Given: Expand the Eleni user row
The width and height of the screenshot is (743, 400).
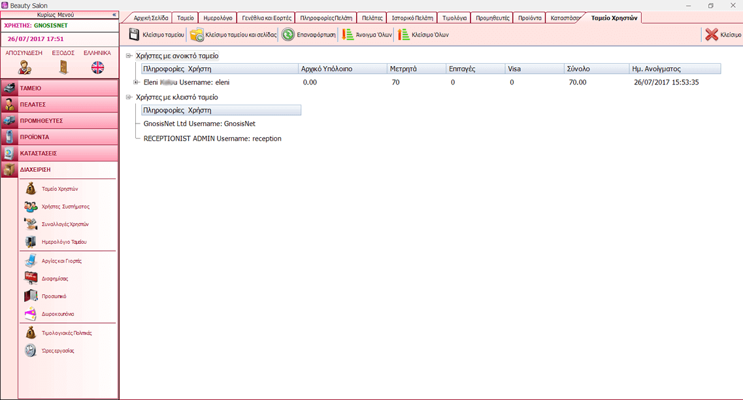Looking at the screenshot, I should (136, 82).
